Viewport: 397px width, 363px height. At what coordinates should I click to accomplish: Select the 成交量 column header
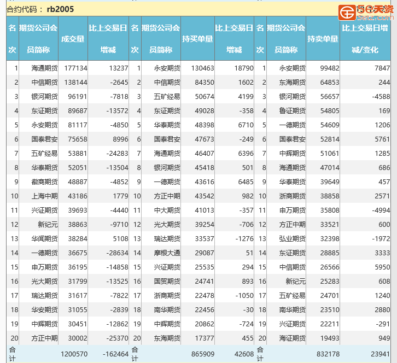73,39
